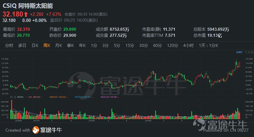Click the CSIQ 阿特斯太阳能 stock title
Viewport: 254px width, 137px height.
click(28, 6)
